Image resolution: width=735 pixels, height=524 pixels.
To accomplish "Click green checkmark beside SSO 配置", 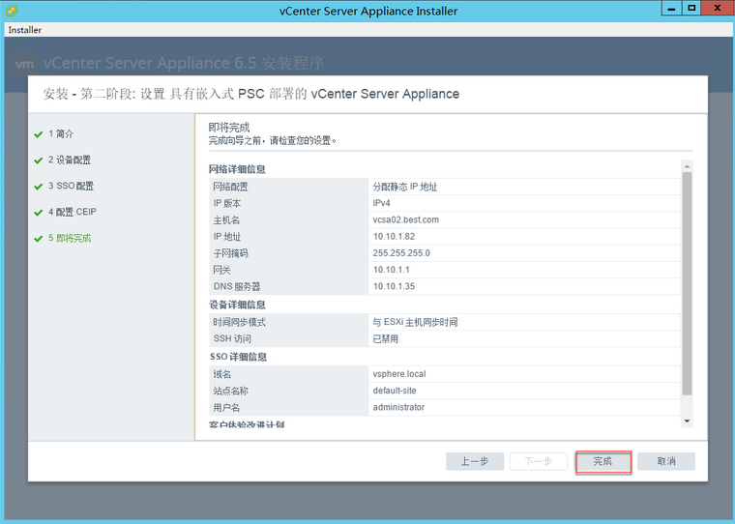I will click(39, 187).
